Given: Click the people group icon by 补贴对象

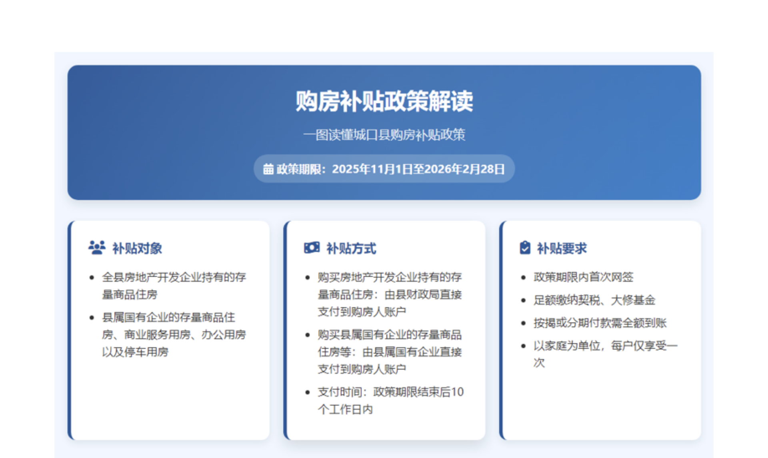Looking at the screenshot, I should [x=97, y=248].
